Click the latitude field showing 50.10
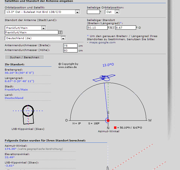The image size is (180, 170). (97, 28)
